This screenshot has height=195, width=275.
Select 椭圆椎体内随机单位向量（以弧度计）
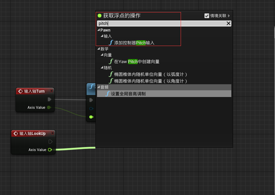(x=150, y=75)
